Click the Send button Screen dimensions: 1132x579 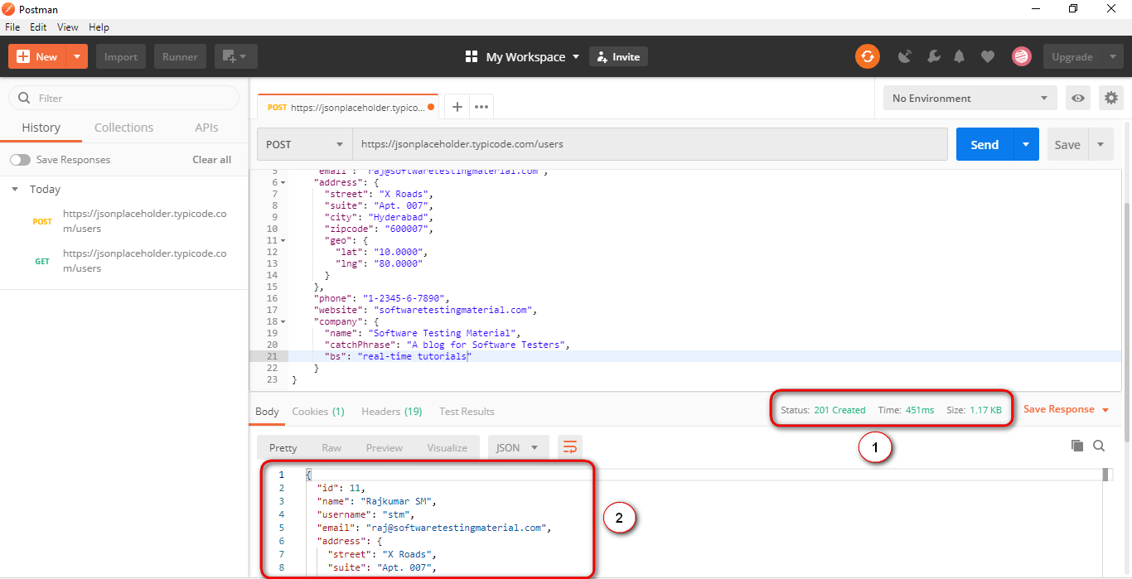tap(984, 143)
